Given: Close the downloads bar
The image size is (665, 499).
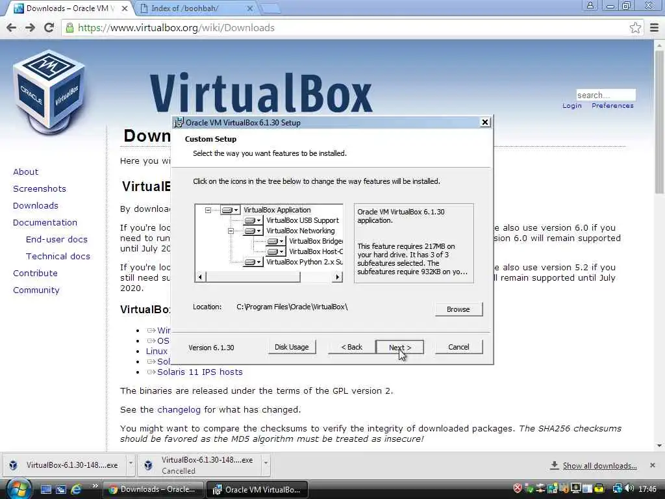Looking at the screenshot, I should (x=652, y=465).
